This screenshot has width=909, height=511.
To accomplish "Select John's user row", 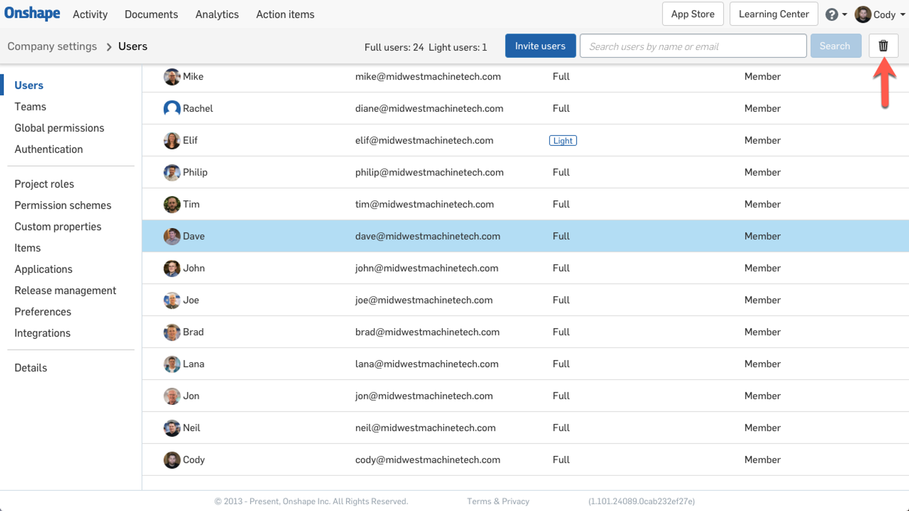I will point(398,268).
